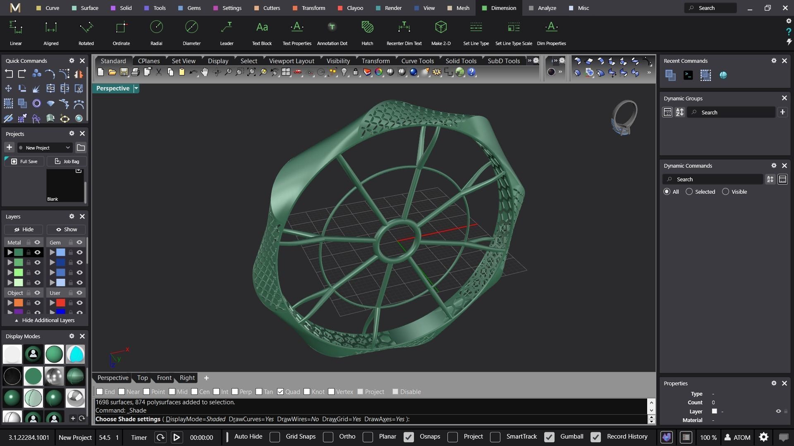Open the Perspective viewport dropdown arrow
The width and height of the screenshot is (794, 446).
136,88
